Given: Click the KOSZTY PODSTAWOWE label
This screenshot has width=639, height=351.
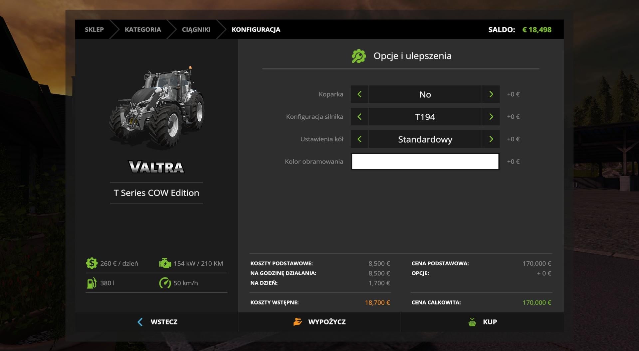Looking at the screenshot, I should pos(282,263).
